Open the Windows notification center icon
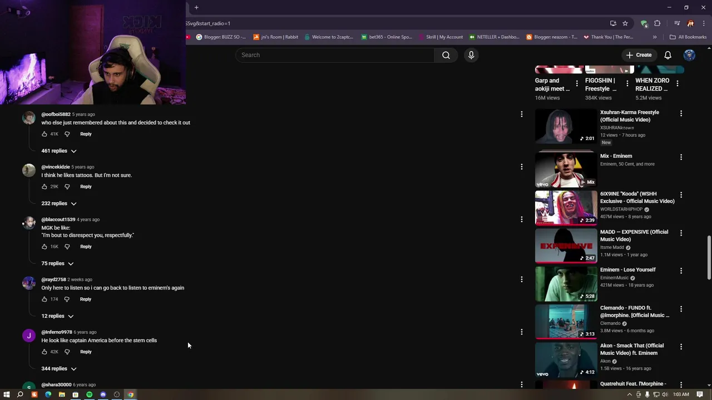This screenshot has height=400, width=712. (x=700, y=394)
